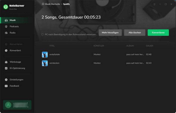Open the KI-Optimierung section
176x113 pixels.
coord(17,68)
